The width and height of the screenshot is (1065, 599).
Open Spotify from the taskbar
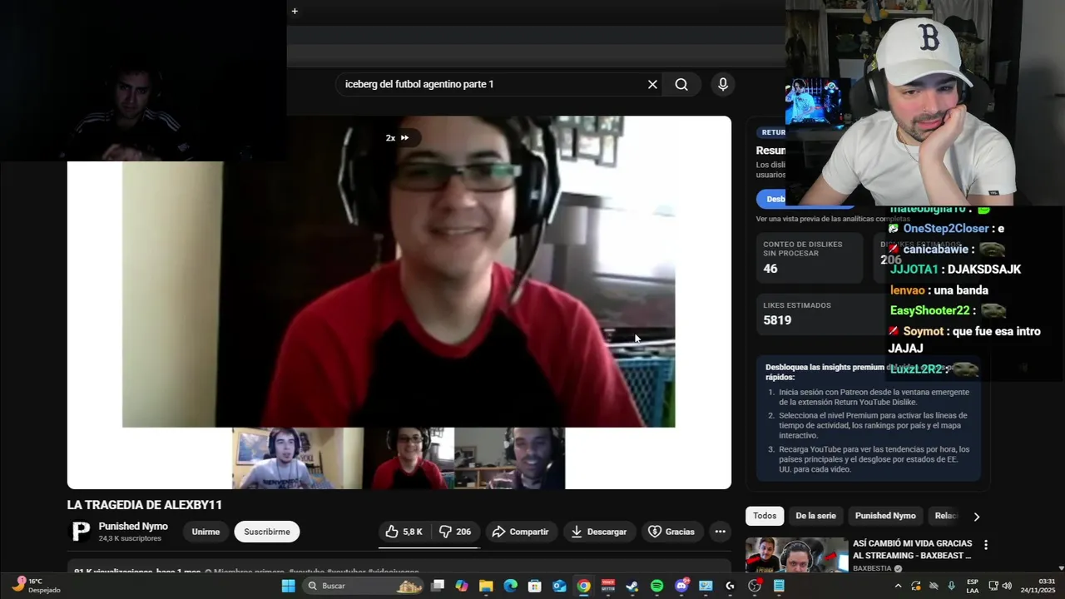pyautogui.click(x=656, y=586)
